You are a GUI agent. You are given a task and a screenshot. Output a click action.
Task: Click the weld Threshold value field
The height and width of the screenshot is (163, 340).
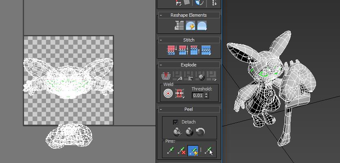click(x=198, y=95)
